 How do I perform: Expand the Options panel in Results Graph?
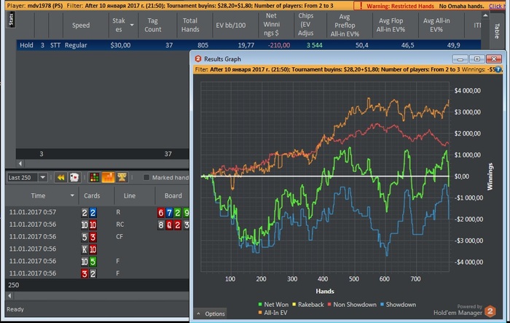tap(211, 314)
